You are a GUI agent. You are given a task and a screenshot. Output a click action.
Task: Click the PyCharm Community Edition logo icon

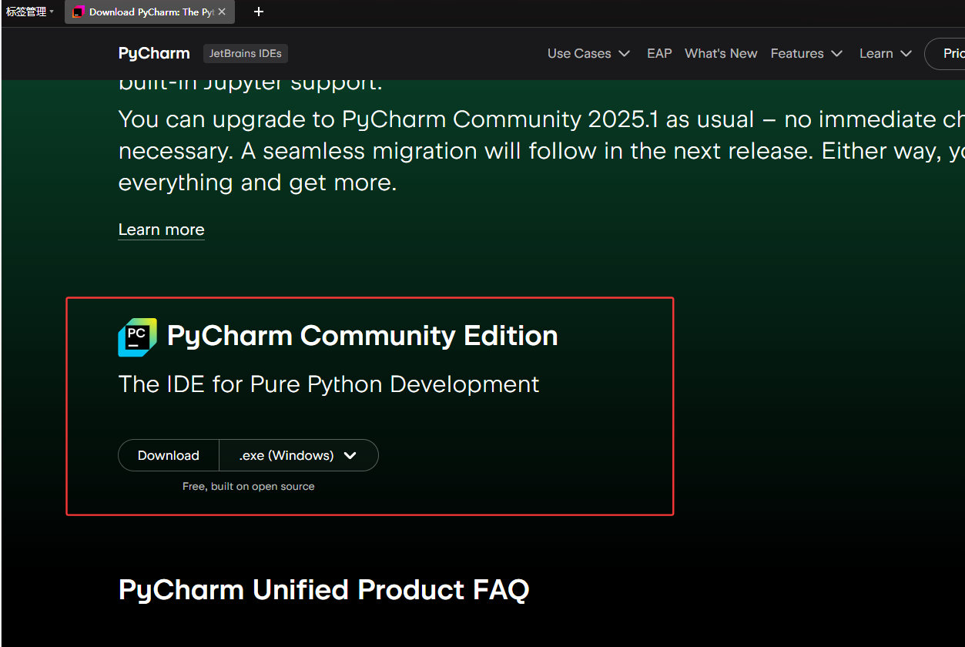[x=137, y=337]
